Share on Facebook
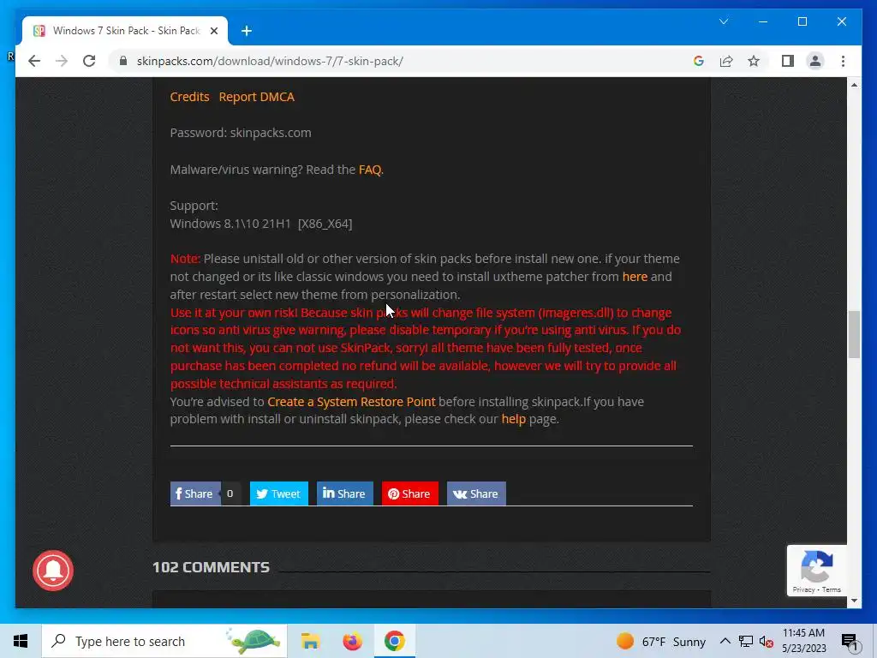 (x=194, y=493)
